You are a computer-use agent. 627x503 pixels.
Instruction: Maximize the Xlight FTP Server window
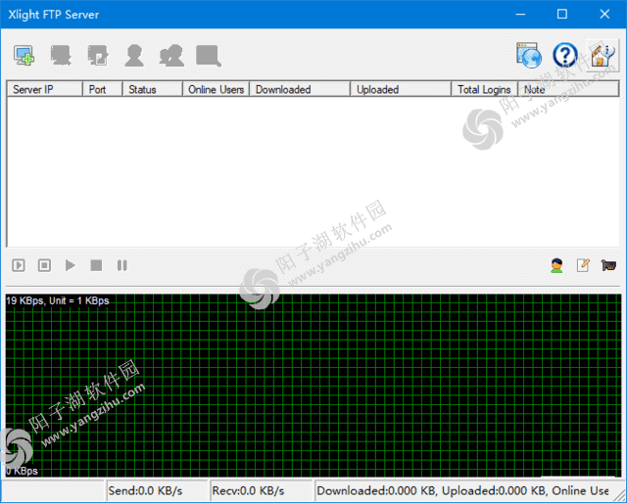(x=562, y=15)
